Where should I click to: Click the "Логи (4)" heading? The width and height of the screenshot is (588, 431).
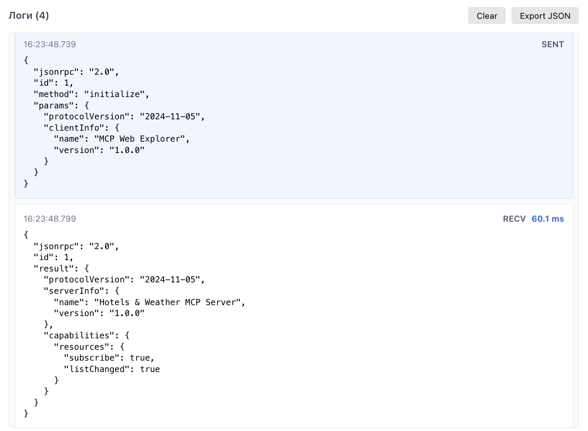(x=29, y=16)
